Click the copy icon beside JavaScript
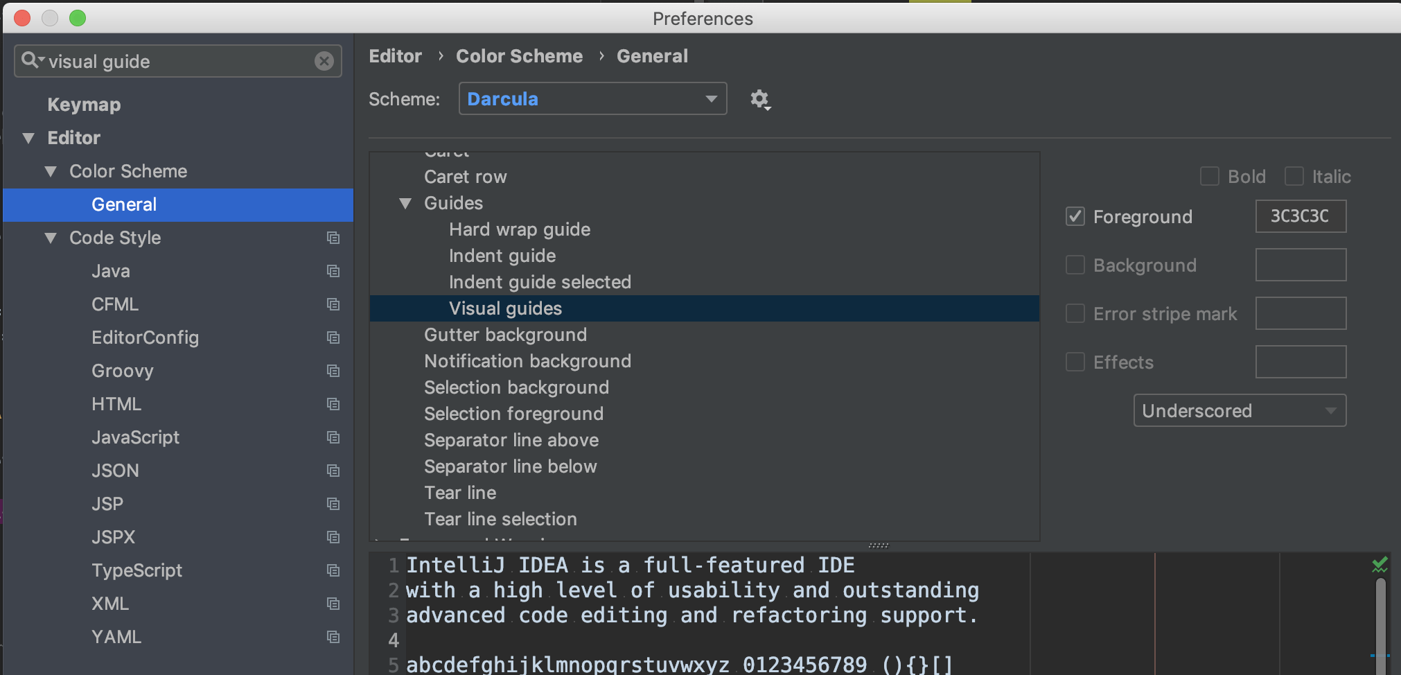 (333, 437)
